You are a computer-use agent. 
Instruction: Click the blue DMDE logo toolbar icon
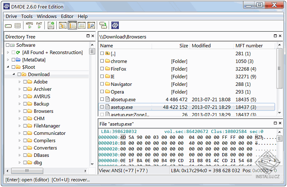(115, 25)
